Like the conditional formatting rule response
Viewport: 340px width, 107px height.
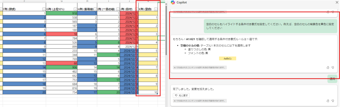point(328,68)
